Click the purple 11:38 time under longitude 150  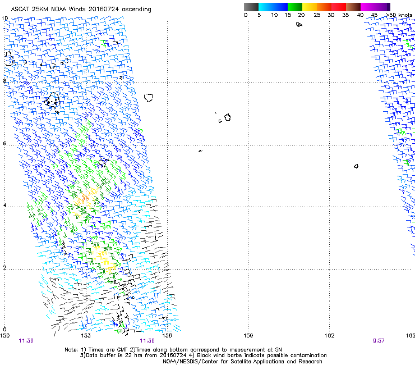pyautogui.click(x=26, y=341)
